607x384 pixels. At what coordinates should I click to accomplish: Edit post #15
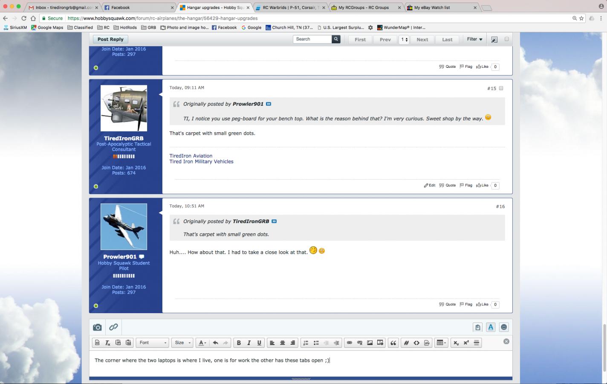click(430, 185)
